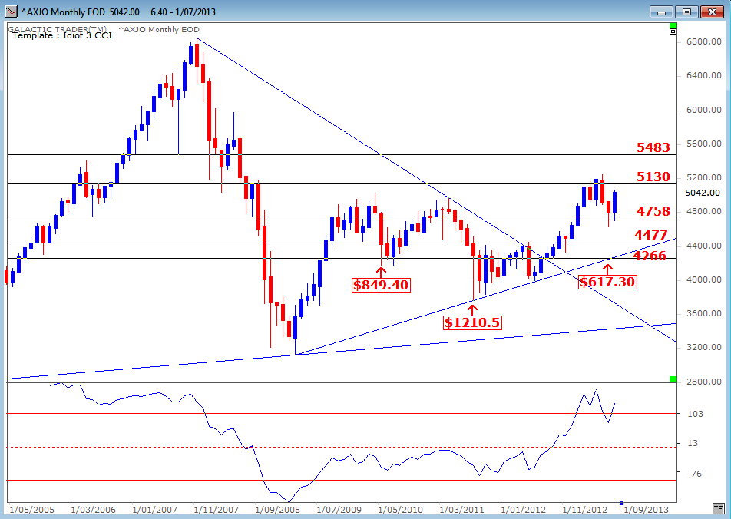The image size is (731, 519).
Task: Click the 1/01/2012 date label
Action: (524, 510)
